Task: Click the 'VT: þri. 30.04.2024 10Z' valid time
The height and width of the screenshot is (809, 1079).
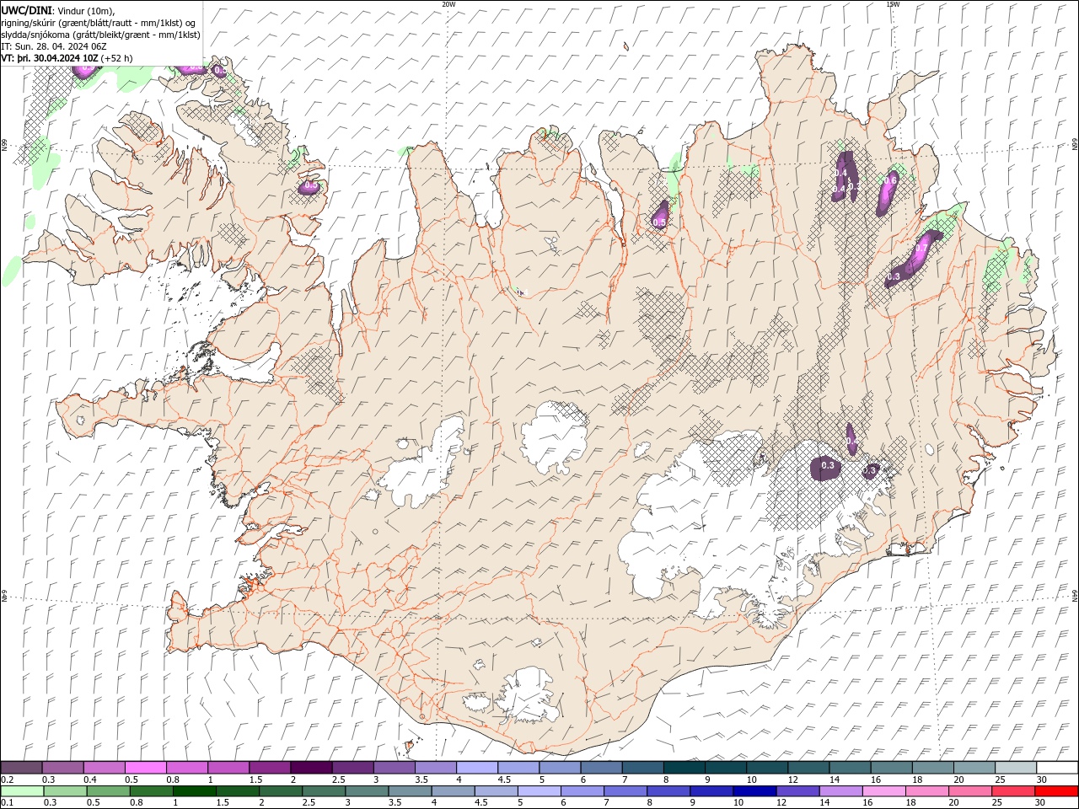Action: coord(51,58)
